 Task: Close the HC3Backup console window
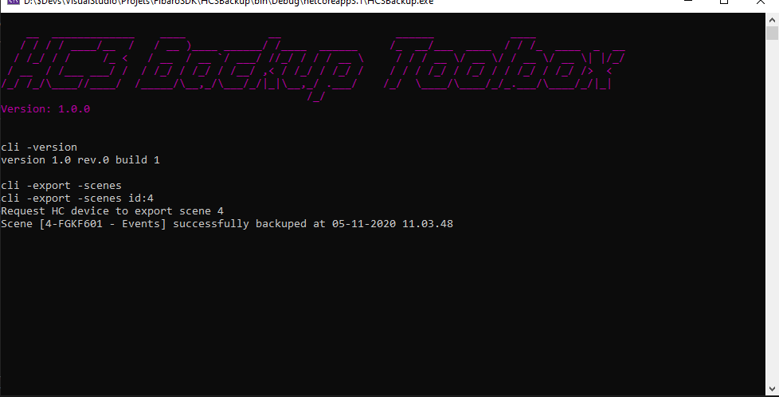[x=761, y=2]
